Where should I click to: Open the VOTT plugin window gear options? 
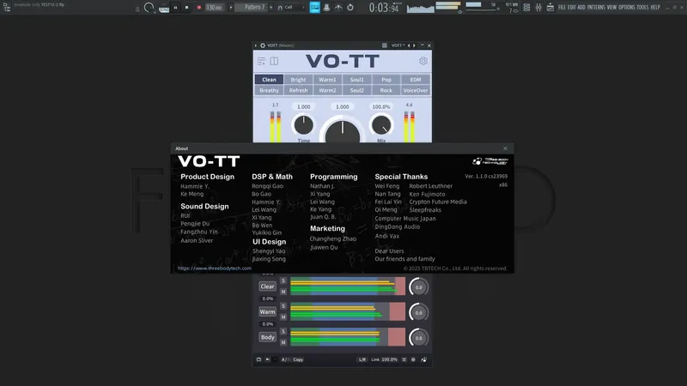coord(263,45)
